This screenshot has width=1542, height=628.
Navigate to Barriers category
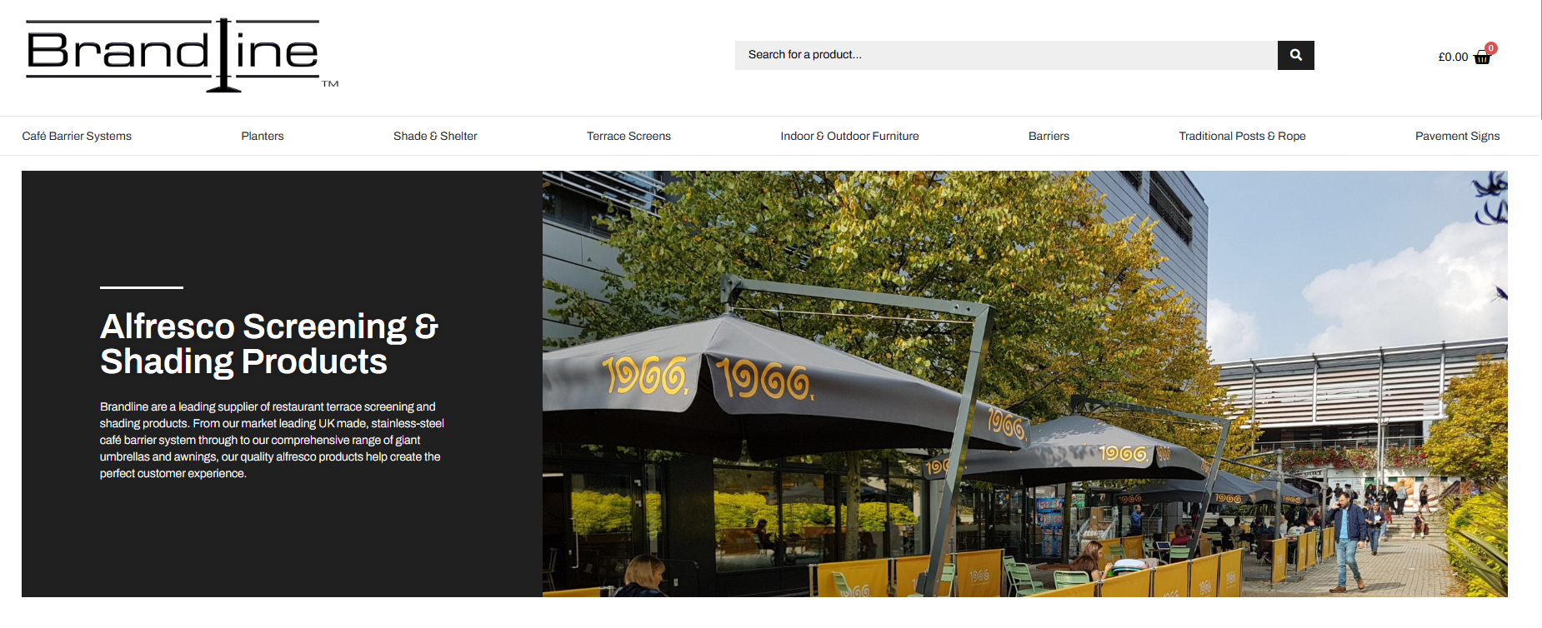pos(1049,136)
